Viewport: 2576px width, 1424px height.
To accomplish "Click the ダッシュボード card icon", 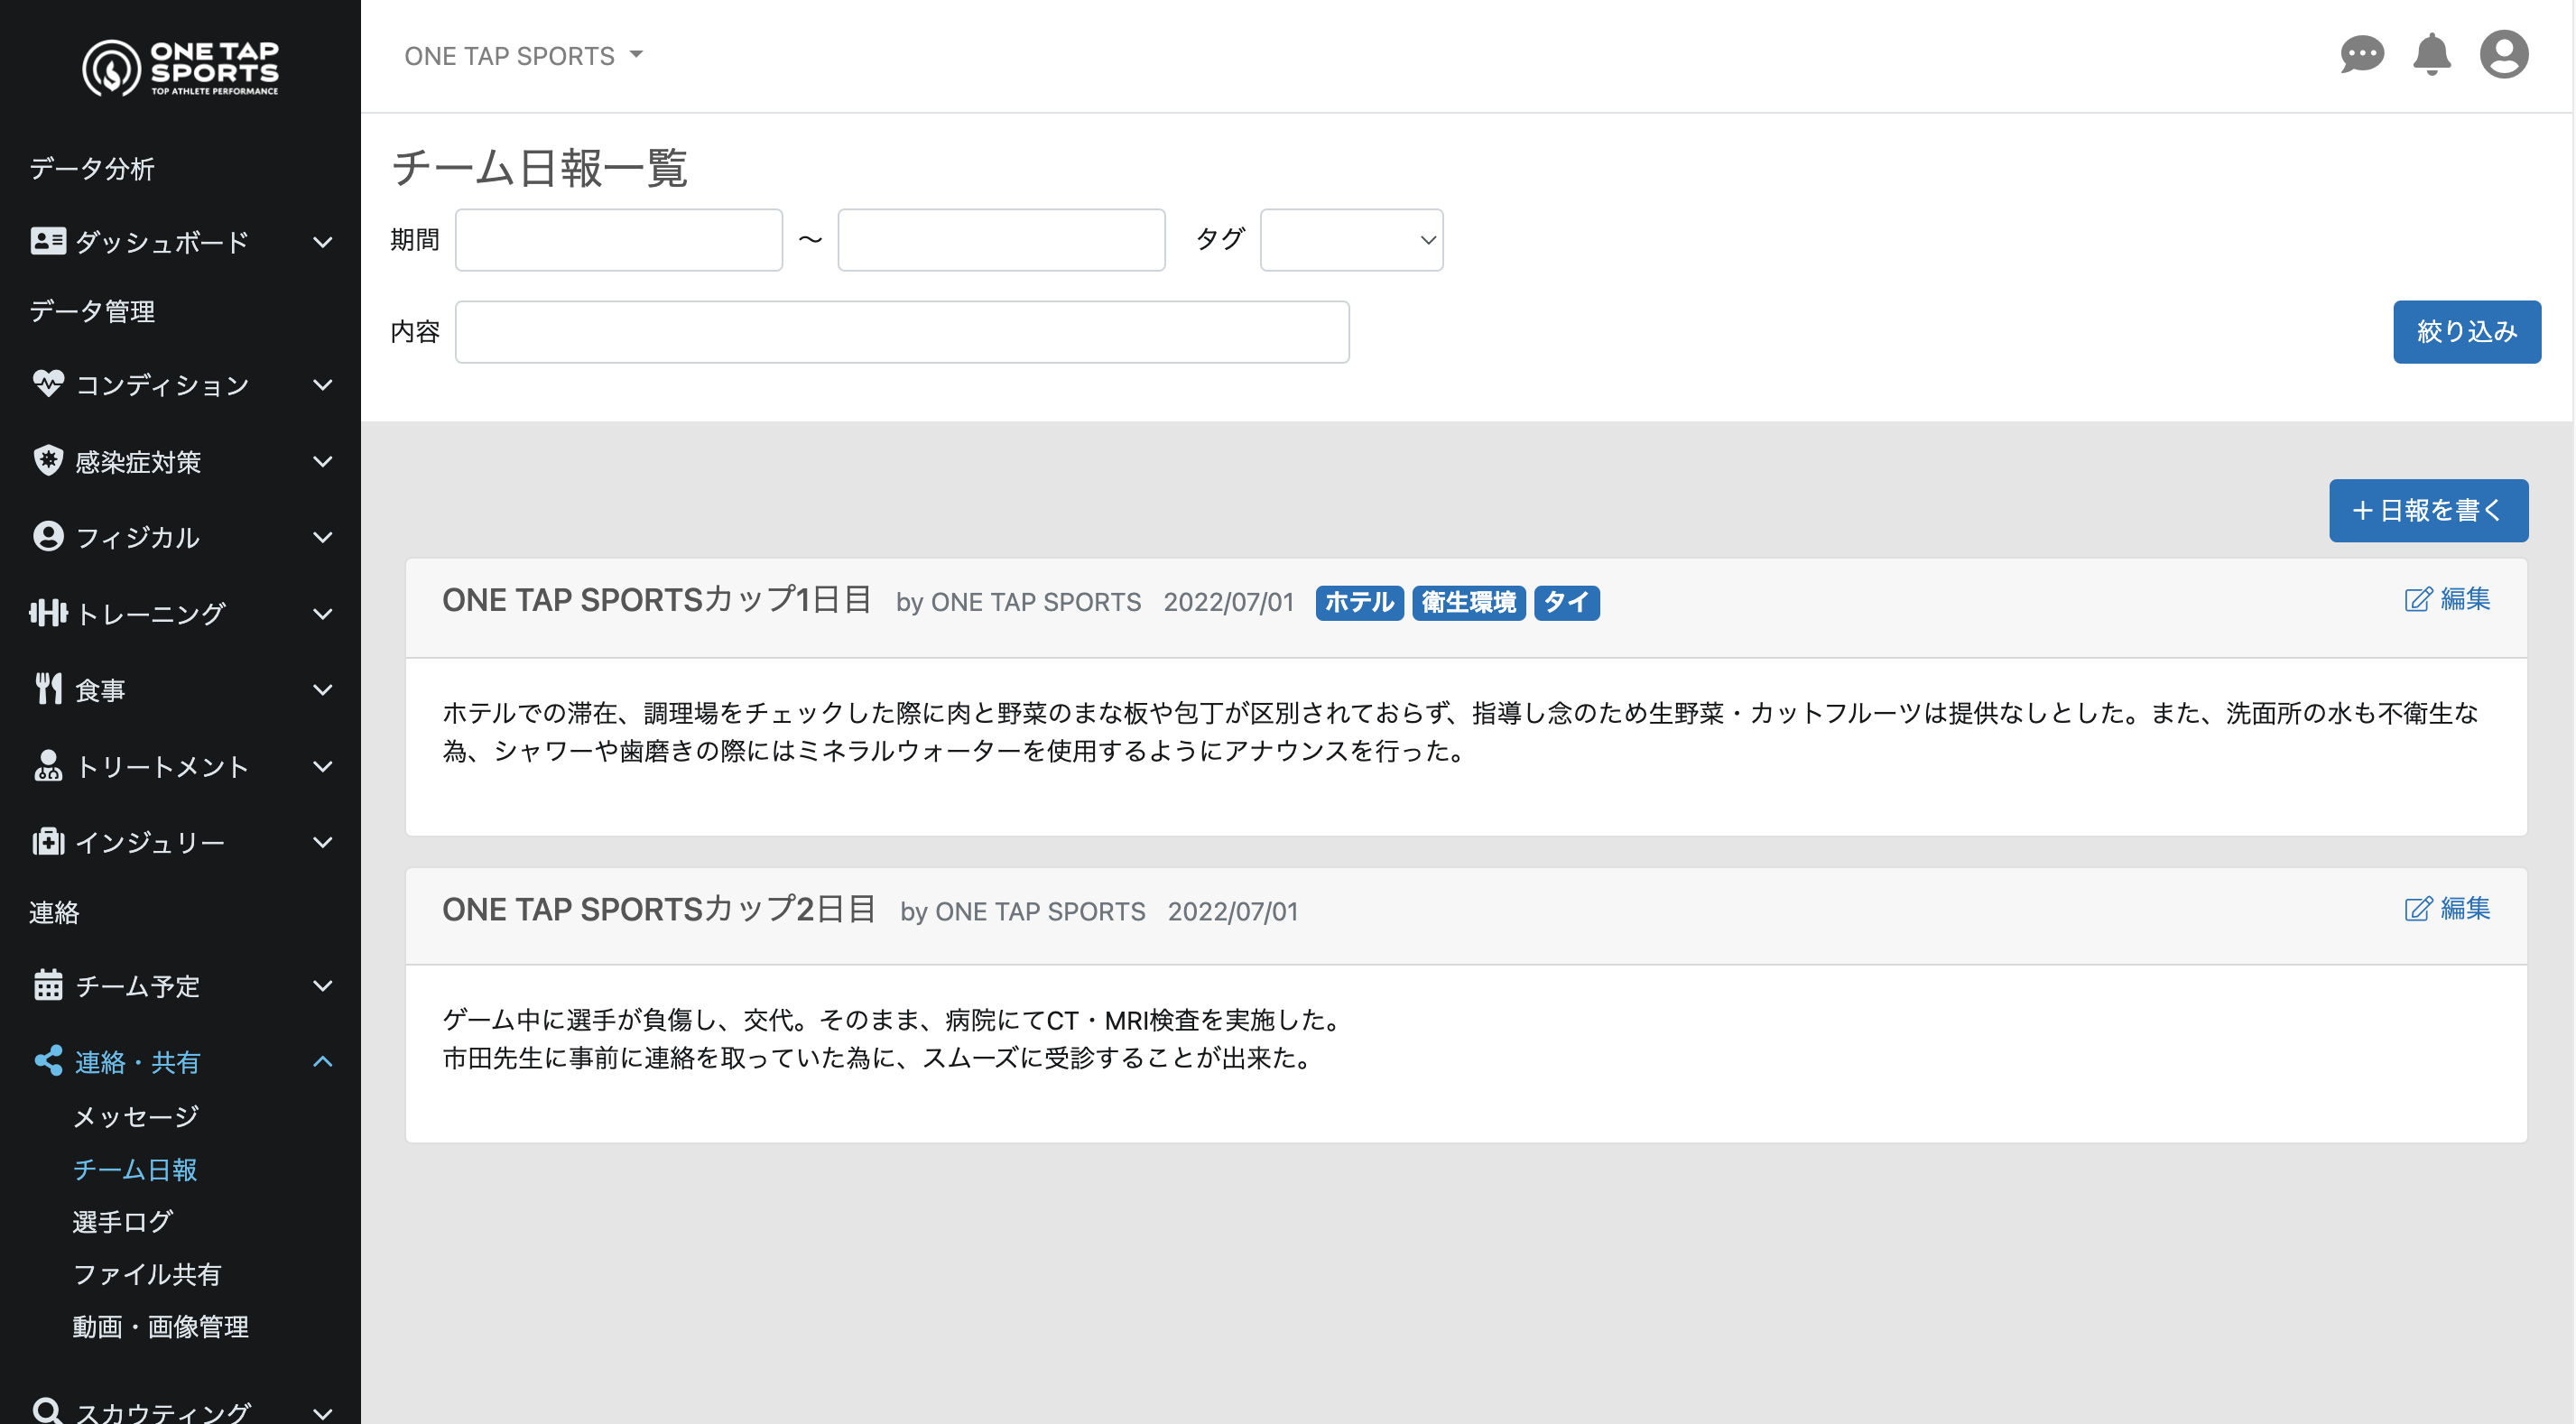I will click(x=48, y=241).
